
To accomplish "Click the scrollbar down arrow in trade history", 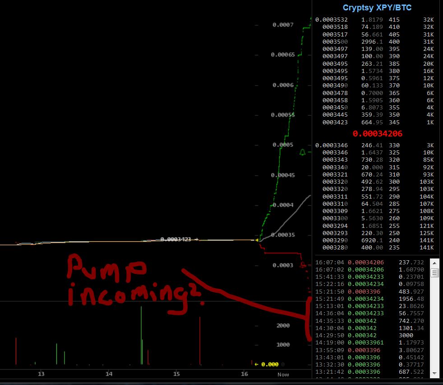I will (x=434, y=373).
